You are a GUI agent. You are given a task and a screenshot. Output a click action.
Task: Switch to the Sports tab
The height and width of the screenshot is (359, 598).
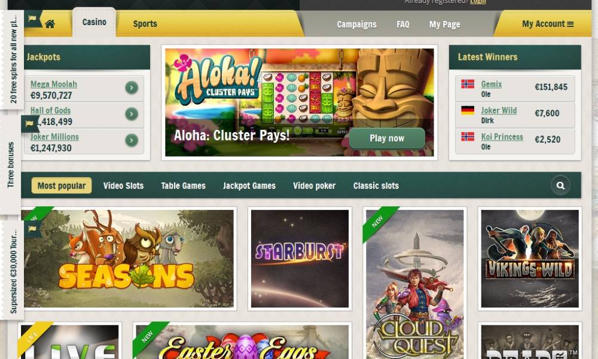pos(145,24)
